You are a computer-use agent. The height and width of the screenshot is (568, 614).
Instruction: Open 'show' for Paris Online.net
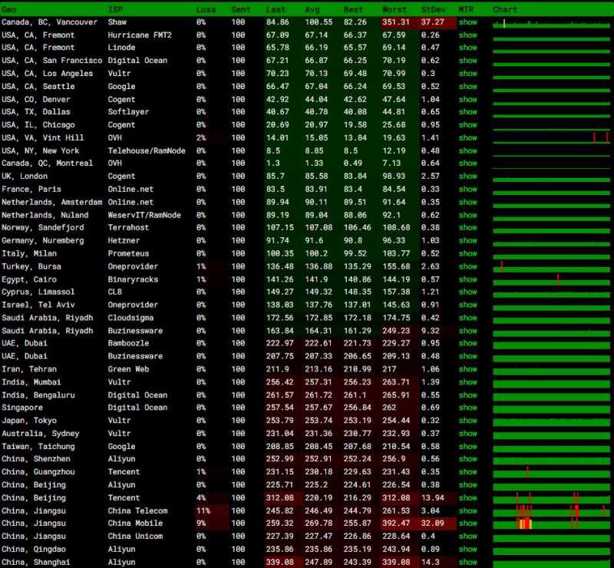[x=468, y=189]
